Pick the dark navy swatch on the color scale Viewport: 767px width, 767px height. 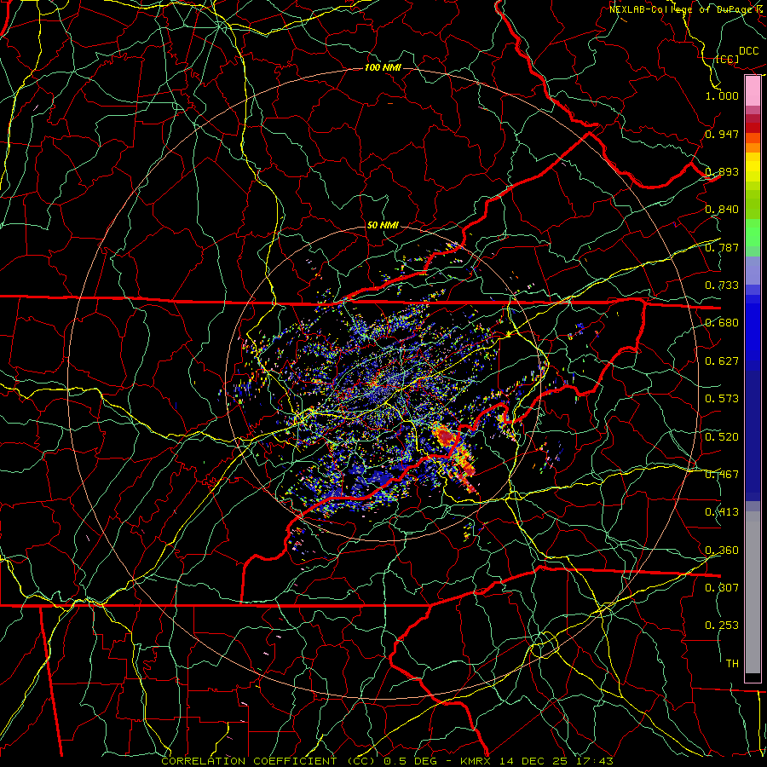pyautogui.click(x=753, y=435)
